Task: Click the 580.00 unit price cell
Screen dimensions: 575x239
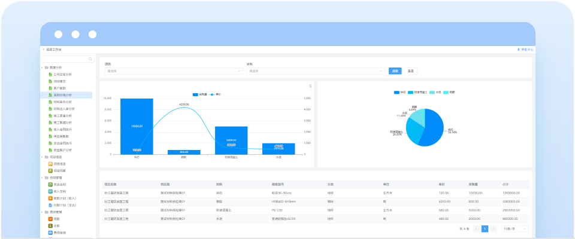Action: [x=443, y=210]
